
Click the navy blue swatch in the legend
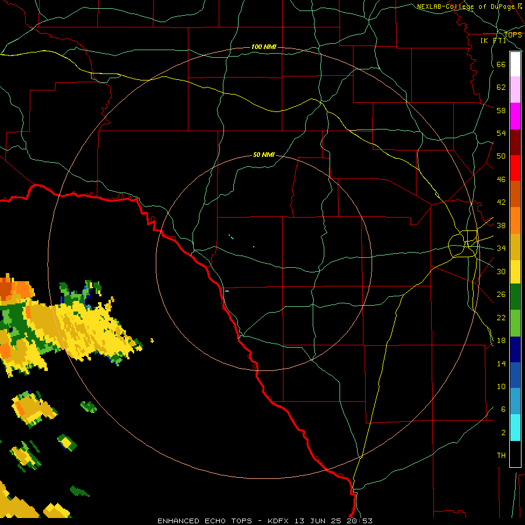point(515,349)
